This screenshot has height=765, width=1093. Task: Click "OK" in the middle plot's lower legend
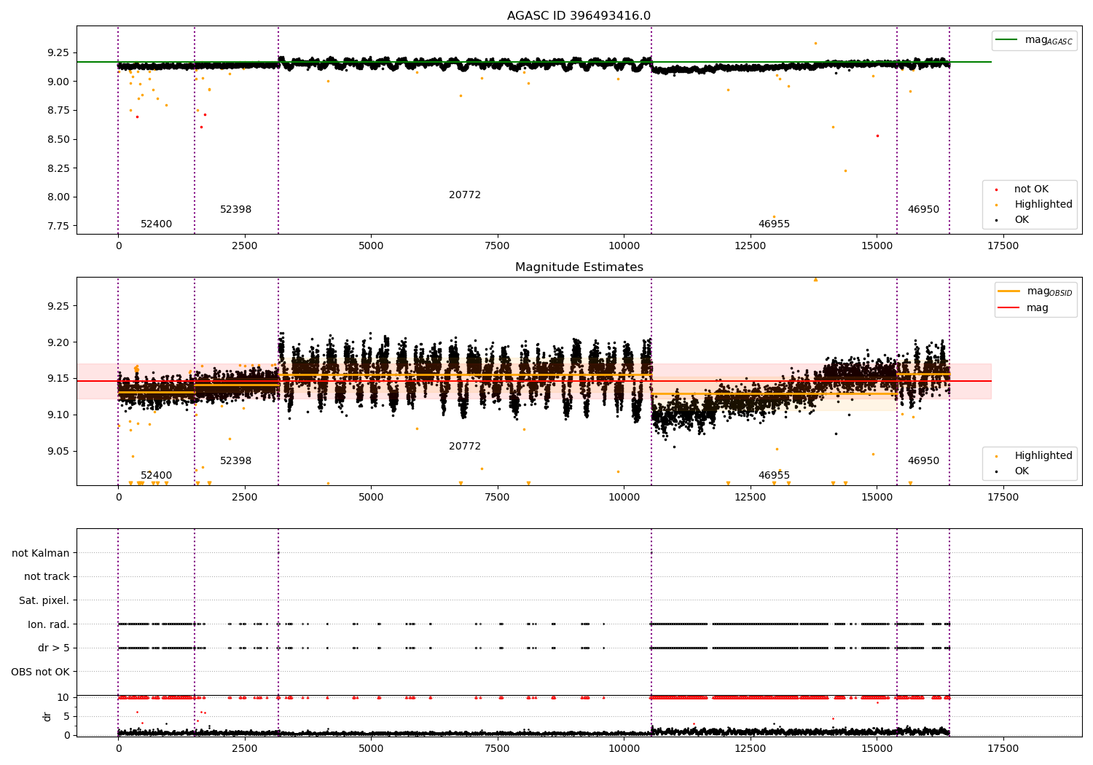1022,471
